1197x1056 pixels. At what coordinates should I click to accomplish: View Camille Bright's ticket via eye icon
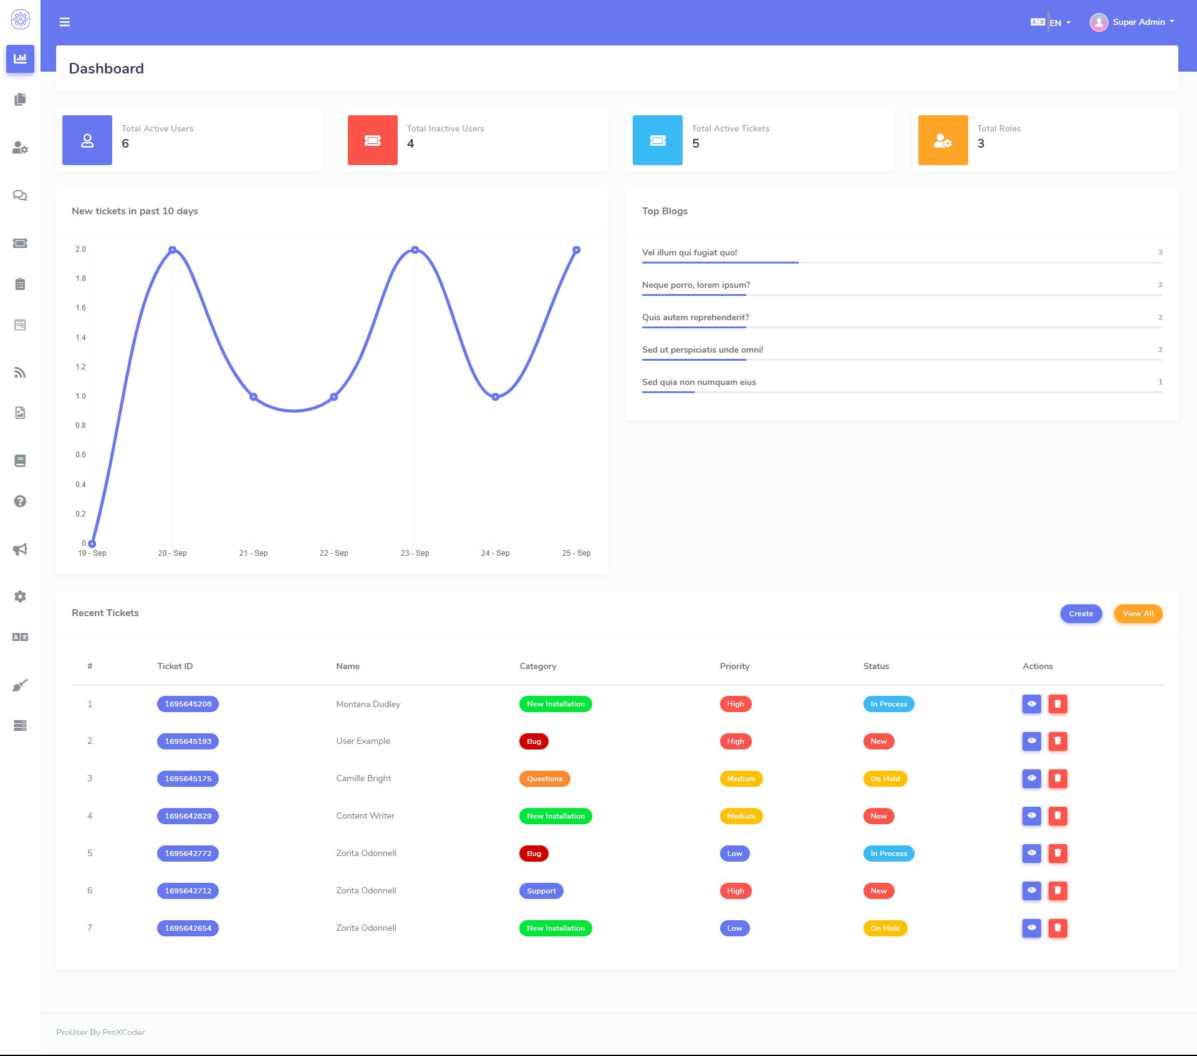[1031, 779]
